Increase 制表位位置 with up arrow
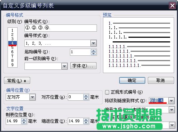178x132 pixels. click(24, 120)
